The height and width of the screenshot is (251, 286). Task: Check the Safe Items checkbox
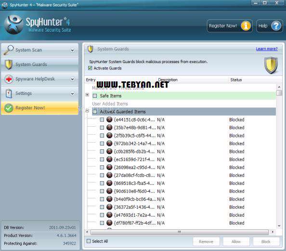(x=95, y=96)
